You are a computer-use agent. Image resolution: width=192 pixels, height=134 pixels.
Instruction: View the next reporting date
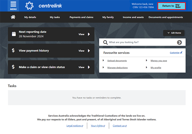pyautogui.click(x=84, y=34)
